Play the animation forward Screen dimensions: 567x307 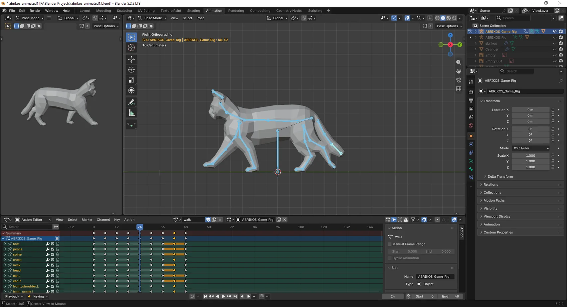[223, 296]
